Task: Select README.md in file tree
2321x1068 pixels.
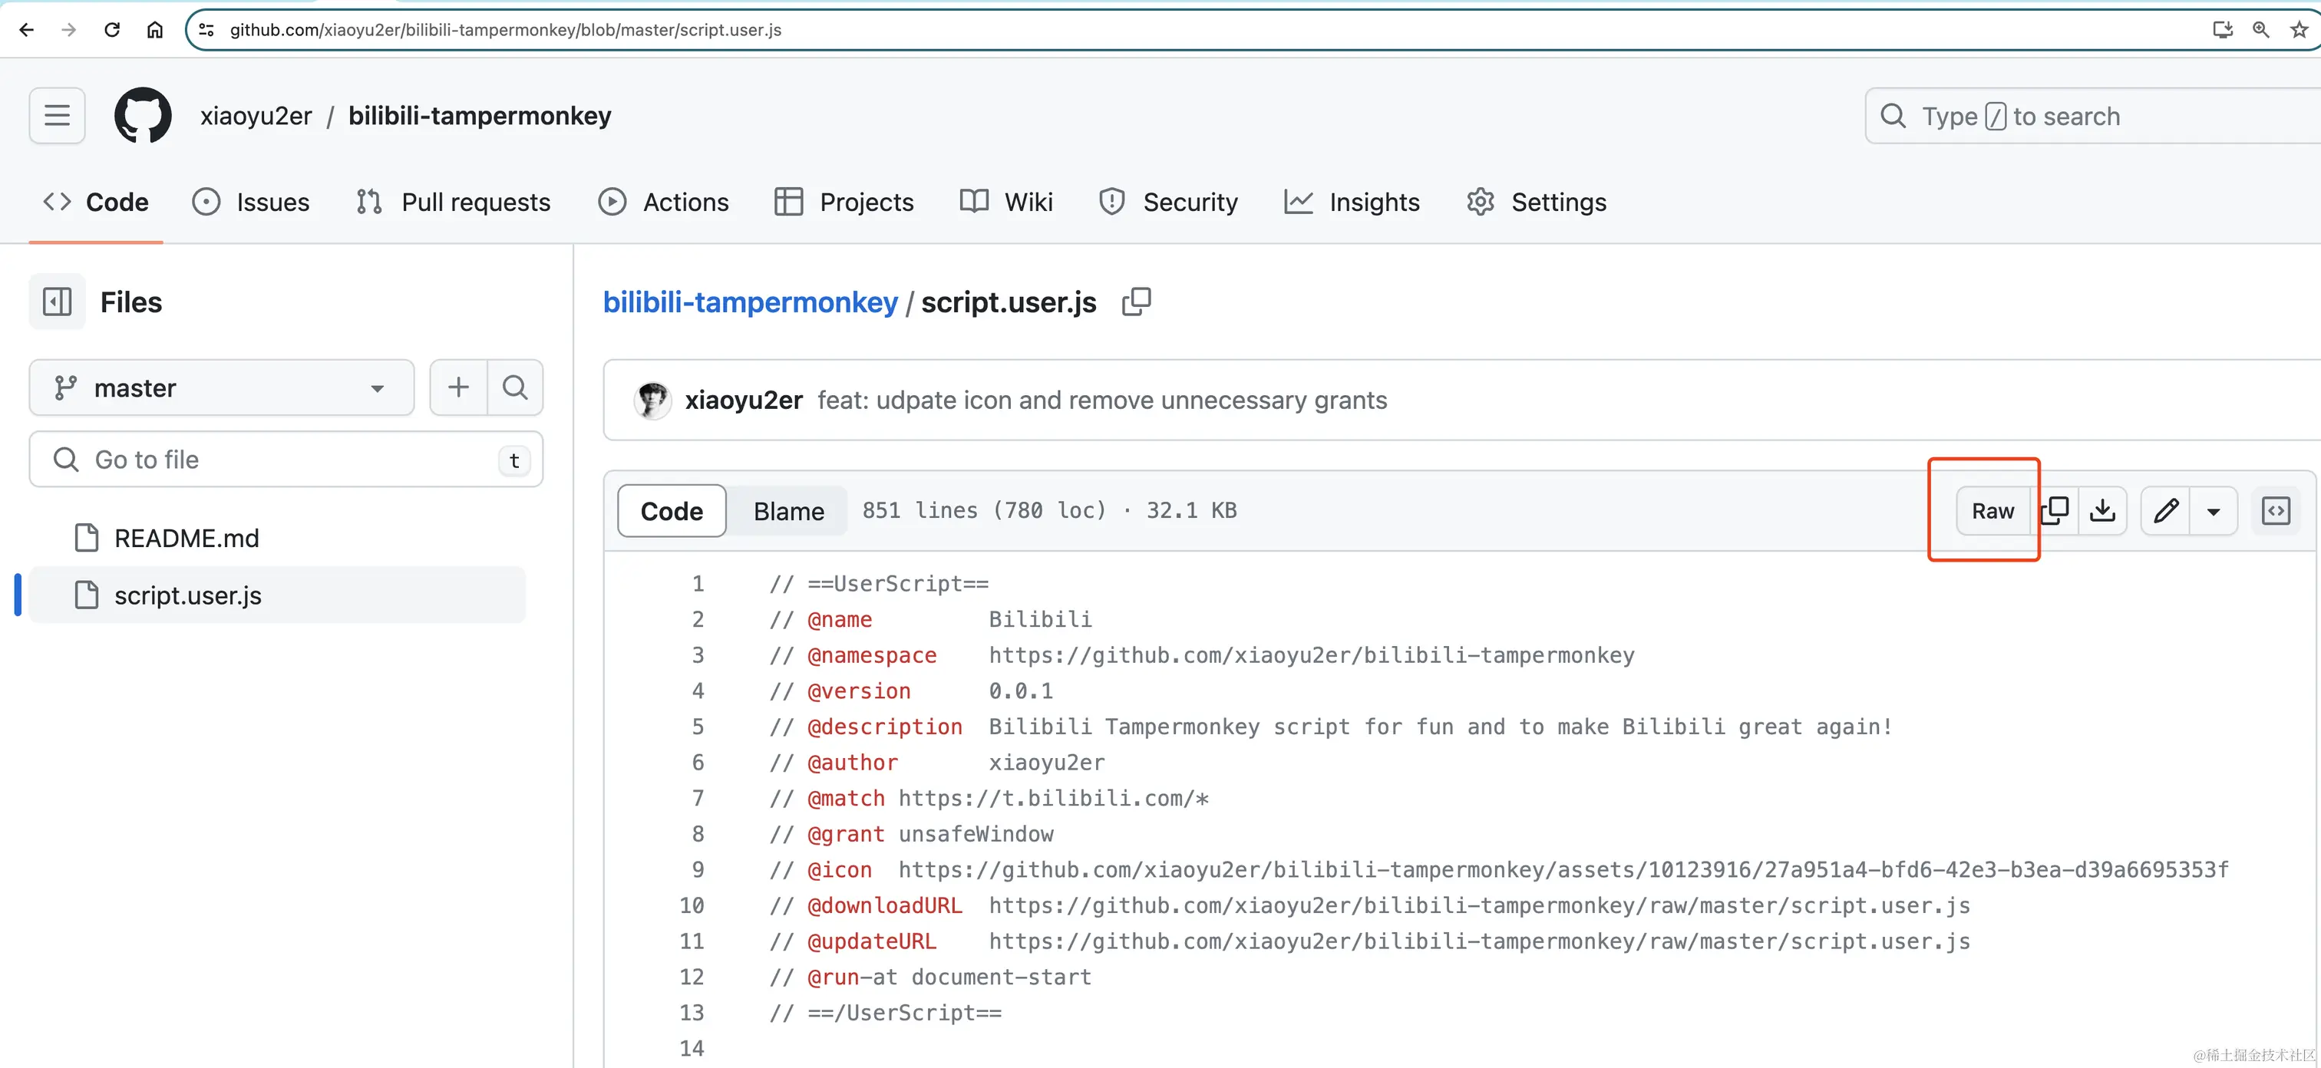Action: pyautogui.click(x=187, y=538)
